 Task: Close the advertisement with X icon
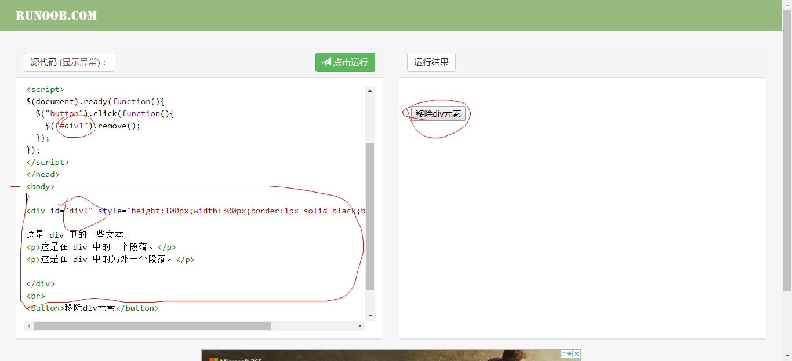point(577,353)
